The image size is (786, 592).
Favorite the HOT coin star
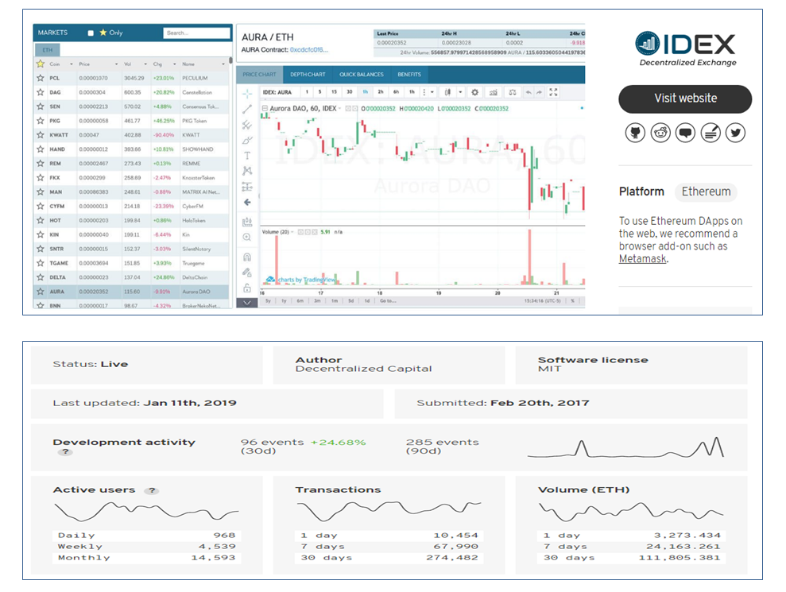click(x=40, y=220)
